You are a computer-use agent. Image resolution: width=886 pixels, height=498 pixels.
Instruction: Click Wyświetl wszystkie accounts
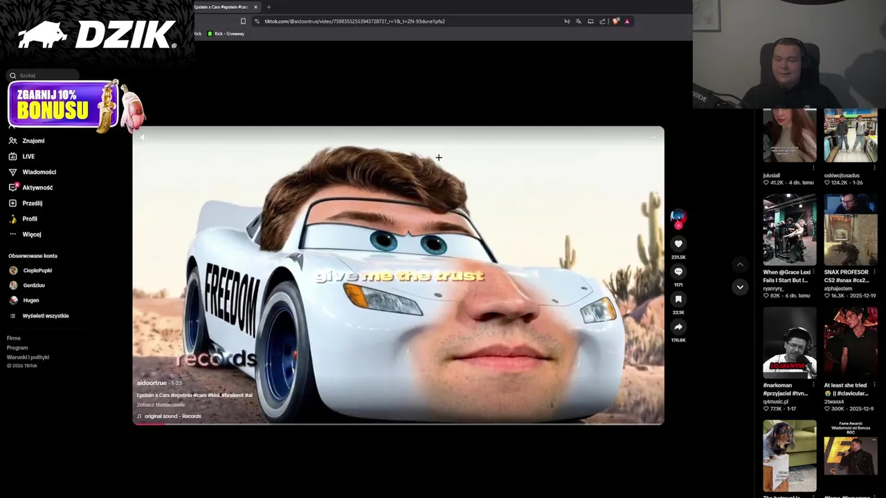pos(39,315)
